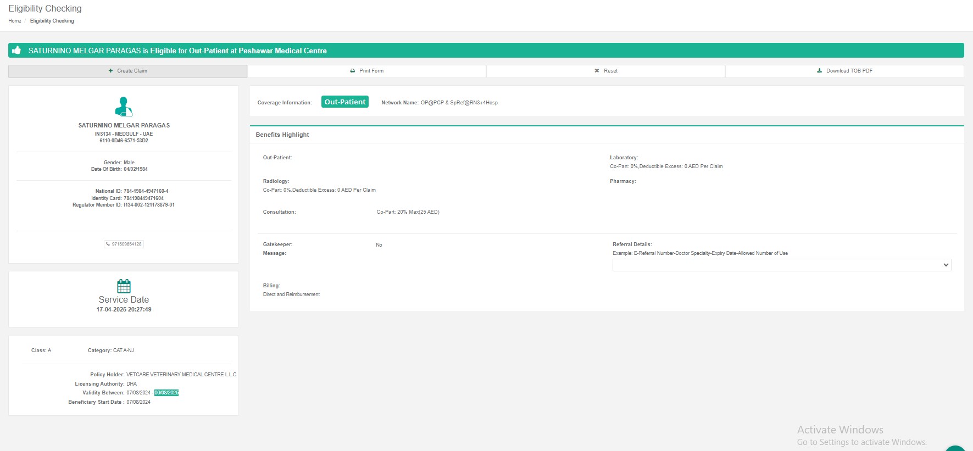Click the phone number 971509654128 badge
This screenshot has width=973, height=451.
pos(124,244)
